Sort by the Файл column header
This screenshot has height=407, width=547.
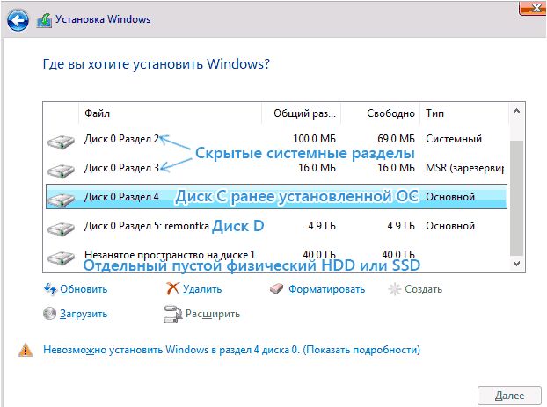[170, 113]
